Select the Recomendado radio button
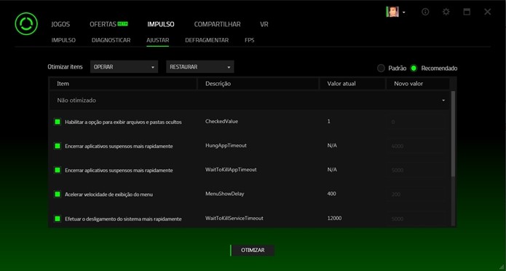This screenshot has height=271, width=506. [x=414, y=68]
